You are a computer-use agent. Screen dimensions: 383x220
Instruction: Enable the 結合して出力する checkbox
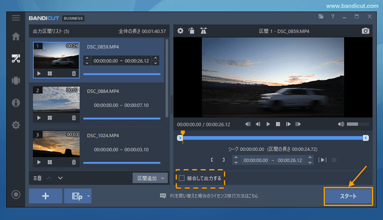182,179
